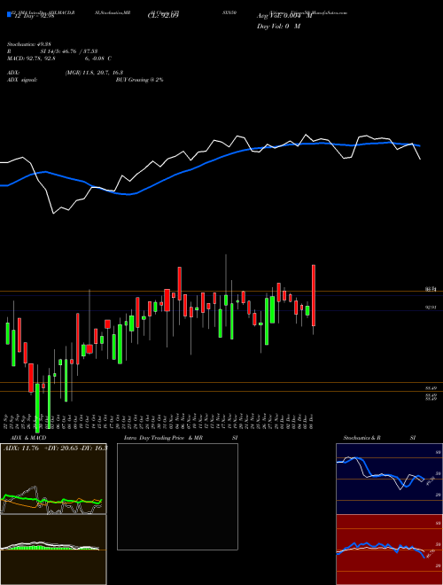Click the 'Avg Vol: 0.004 M' label

pos(284,16)
